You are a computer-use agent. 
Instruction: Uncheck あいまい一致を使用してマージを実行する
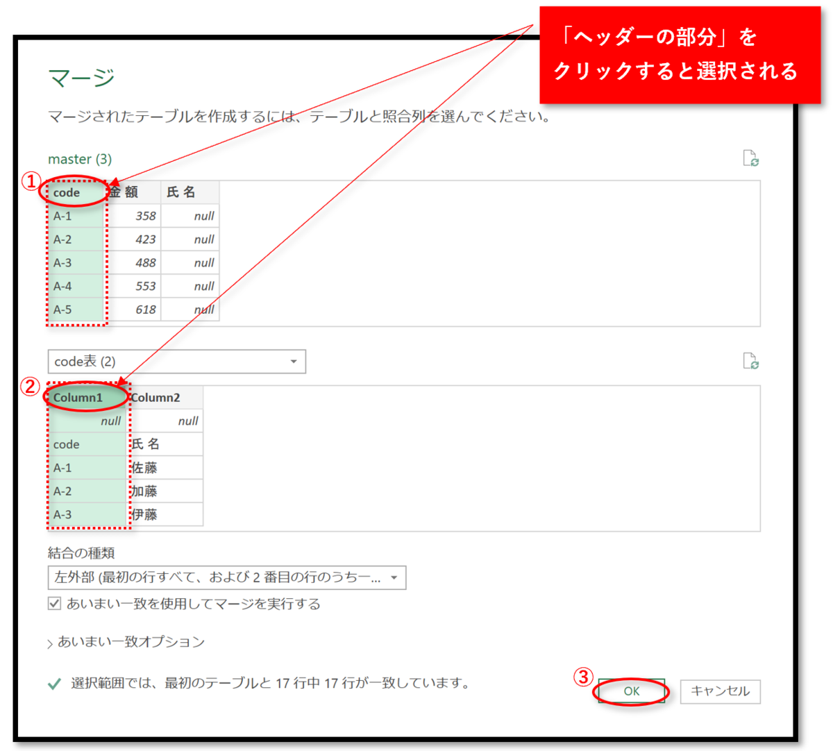53,605
